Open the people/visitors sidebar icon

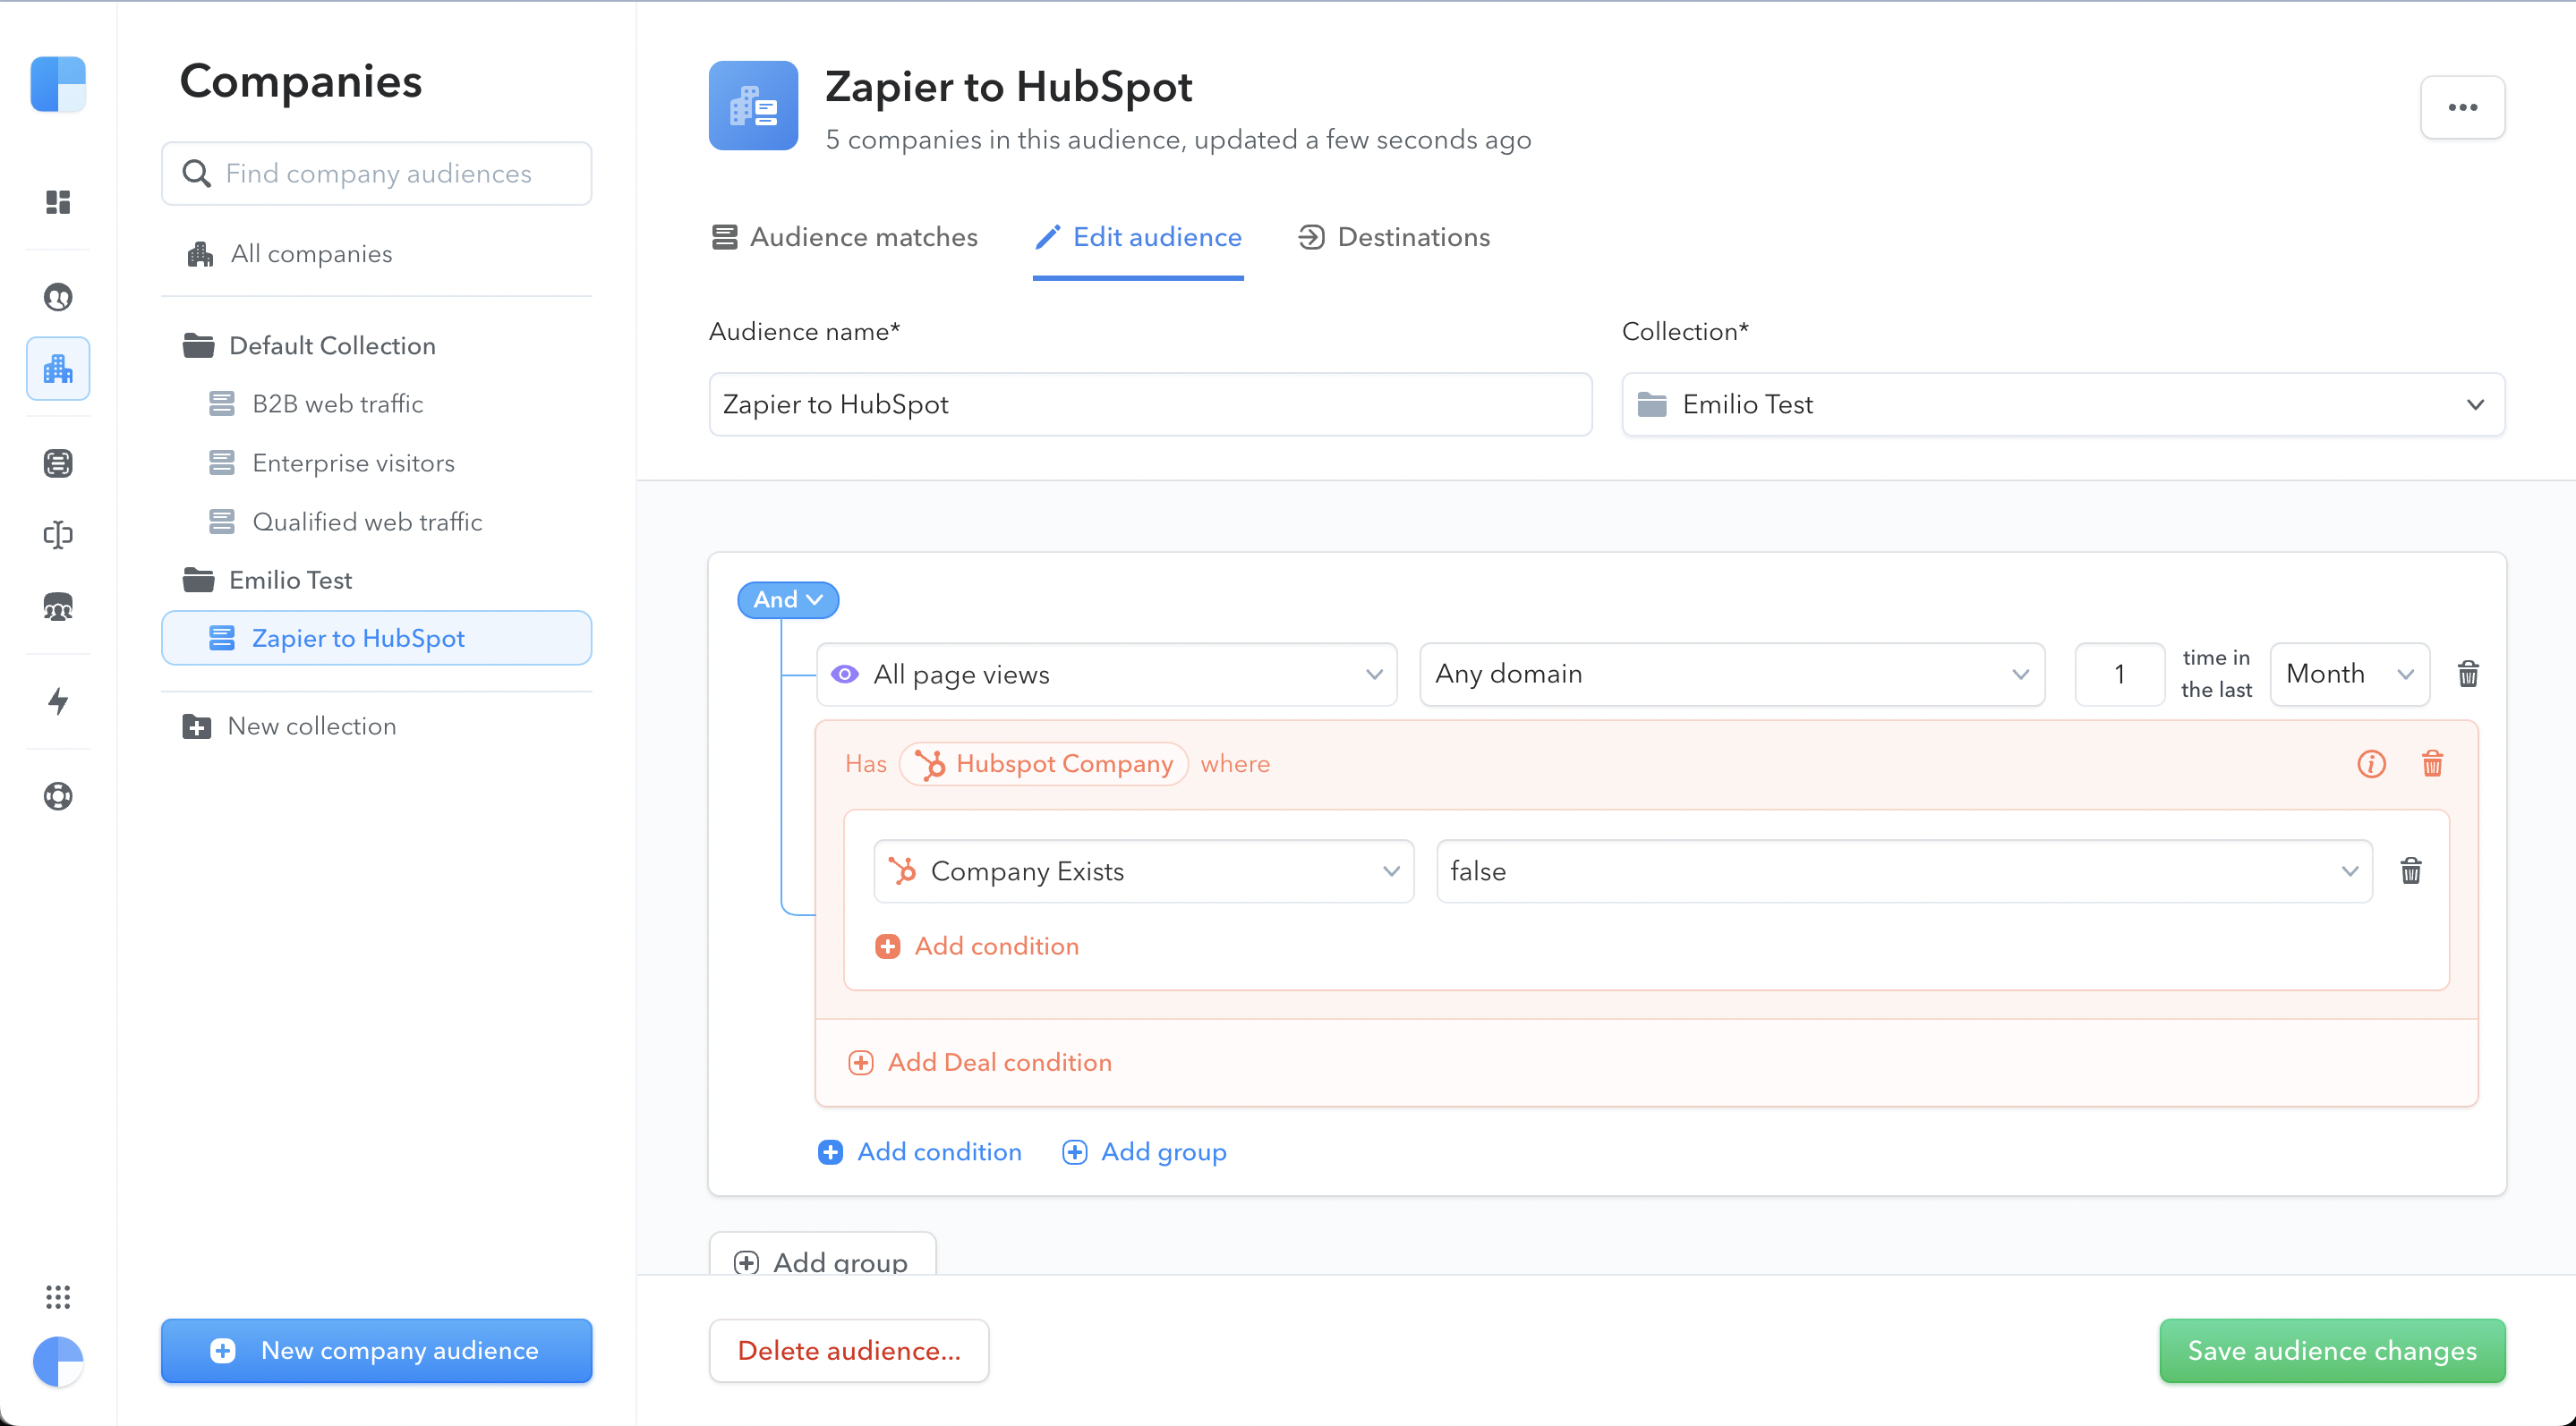(x=58, y=297)
